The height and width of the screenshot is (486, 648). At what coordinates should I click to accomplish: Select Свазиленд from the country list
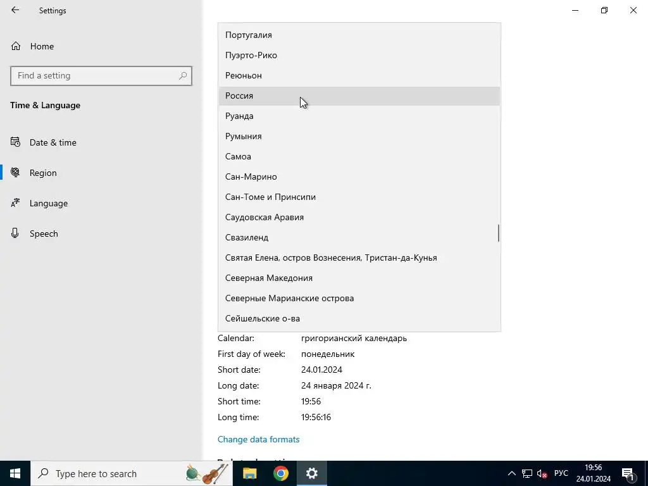point(359,238)
